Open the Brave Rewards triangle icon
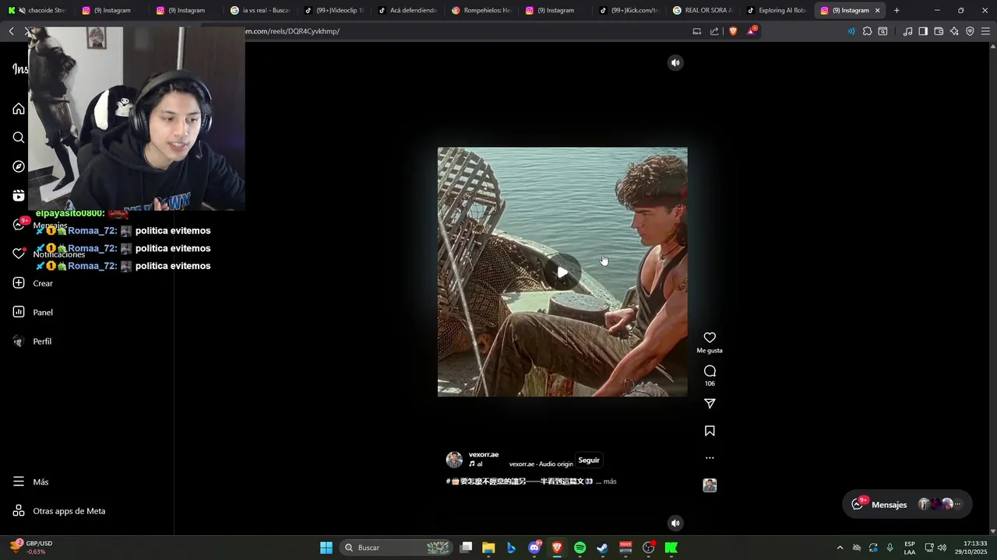This screenshot has width=997, height=560. tap(752, 31)
